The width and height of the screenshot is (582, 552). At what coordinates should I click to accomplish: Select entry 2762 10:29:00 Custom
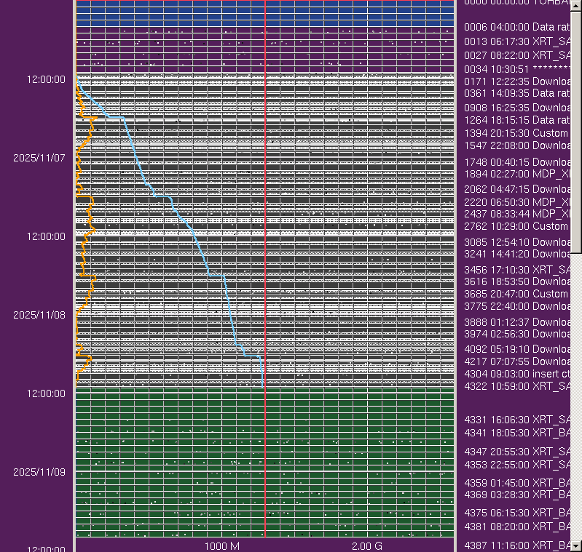516,226
